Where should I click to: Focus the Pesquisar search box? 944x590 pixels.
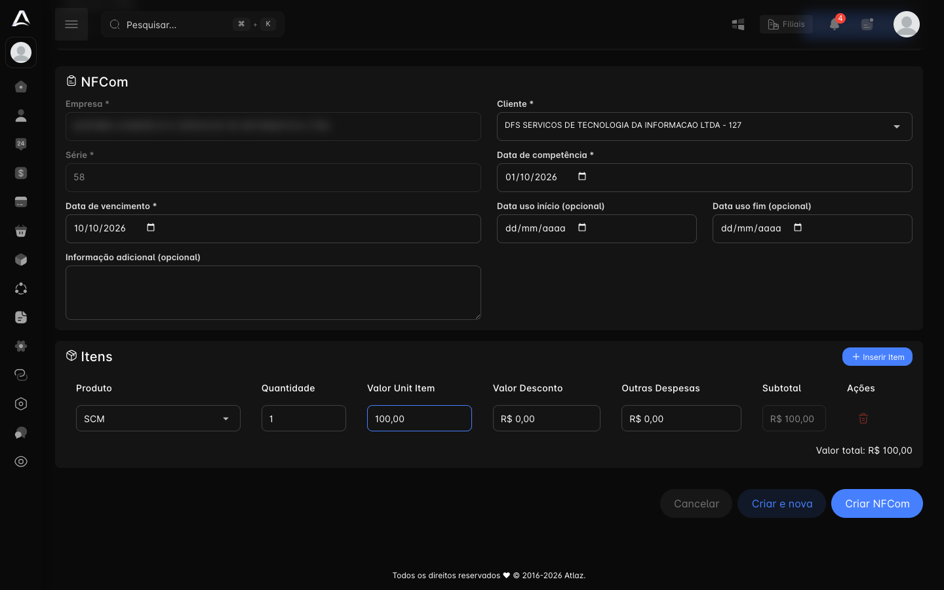pyautogui.click(x=193, y=24)
